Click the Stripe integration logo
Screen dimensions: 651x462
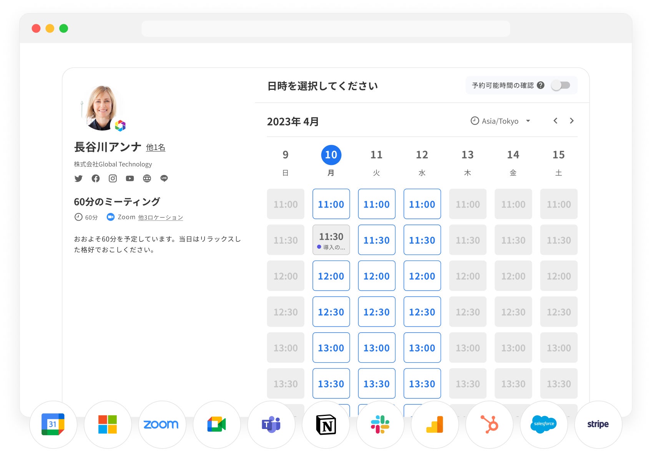(x=598, y=424)
